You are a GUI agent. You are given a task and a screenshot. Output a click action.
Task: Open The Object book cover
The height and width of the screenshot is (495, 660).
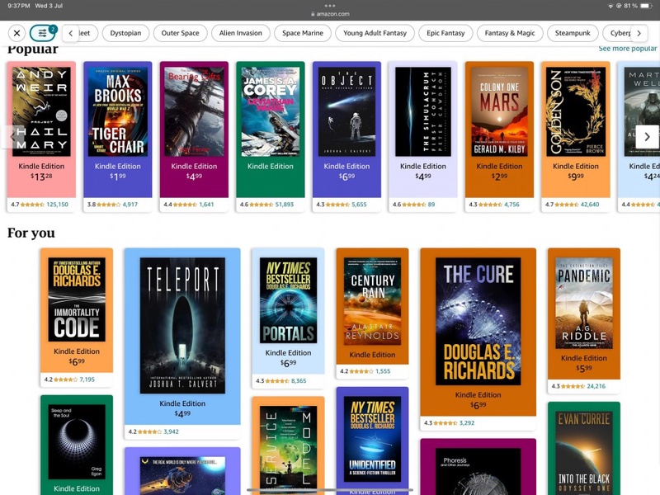click(346, 111)
